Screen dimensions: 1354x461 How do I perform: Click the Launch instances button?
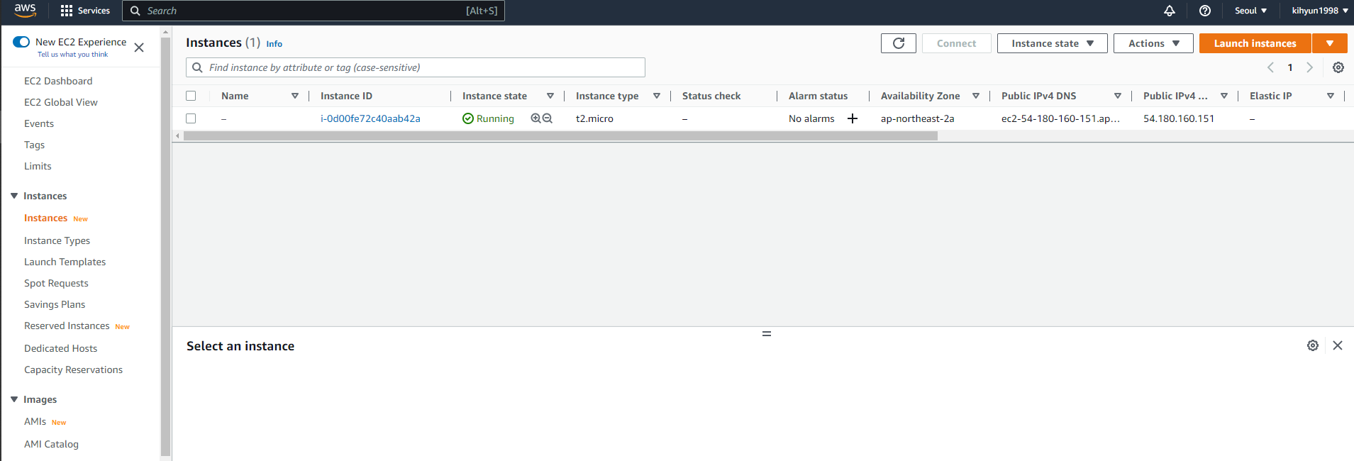(x=1255, y=43)
